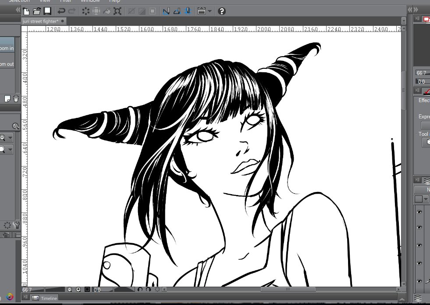Click the reset gear icon beside the wrench
Viewport: 430px width, 305px height.
click(x=7, y=225)
